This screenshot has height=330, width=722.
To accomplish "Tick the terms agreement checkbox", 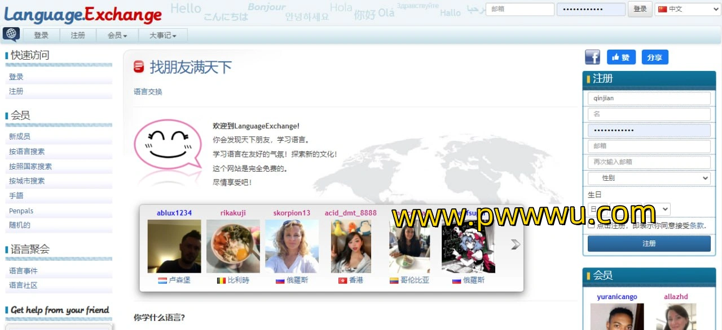I will [x=591, y=225].
